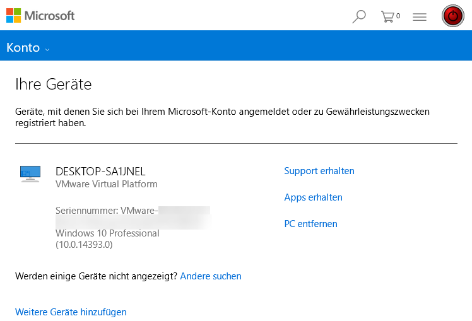Click the red power account avatar
472x321 pixels.
452,16
